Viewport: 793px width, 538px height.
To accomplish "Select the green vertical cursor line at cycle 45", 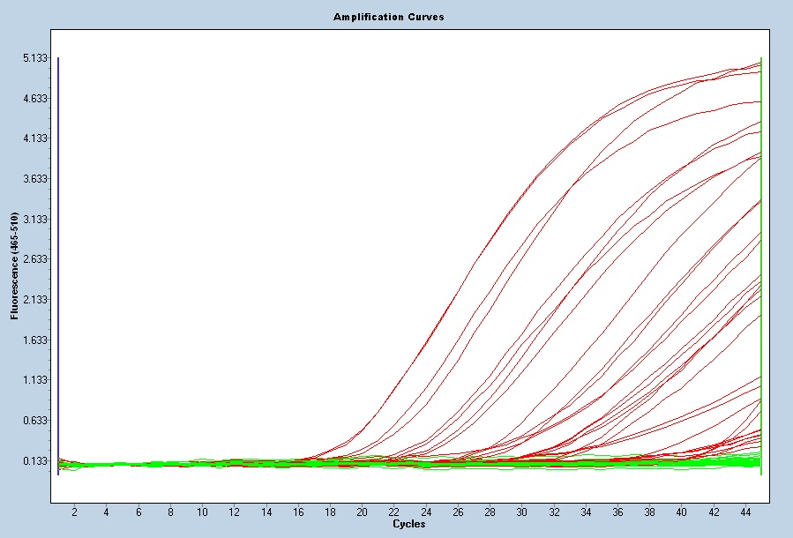I will [760, 265].
